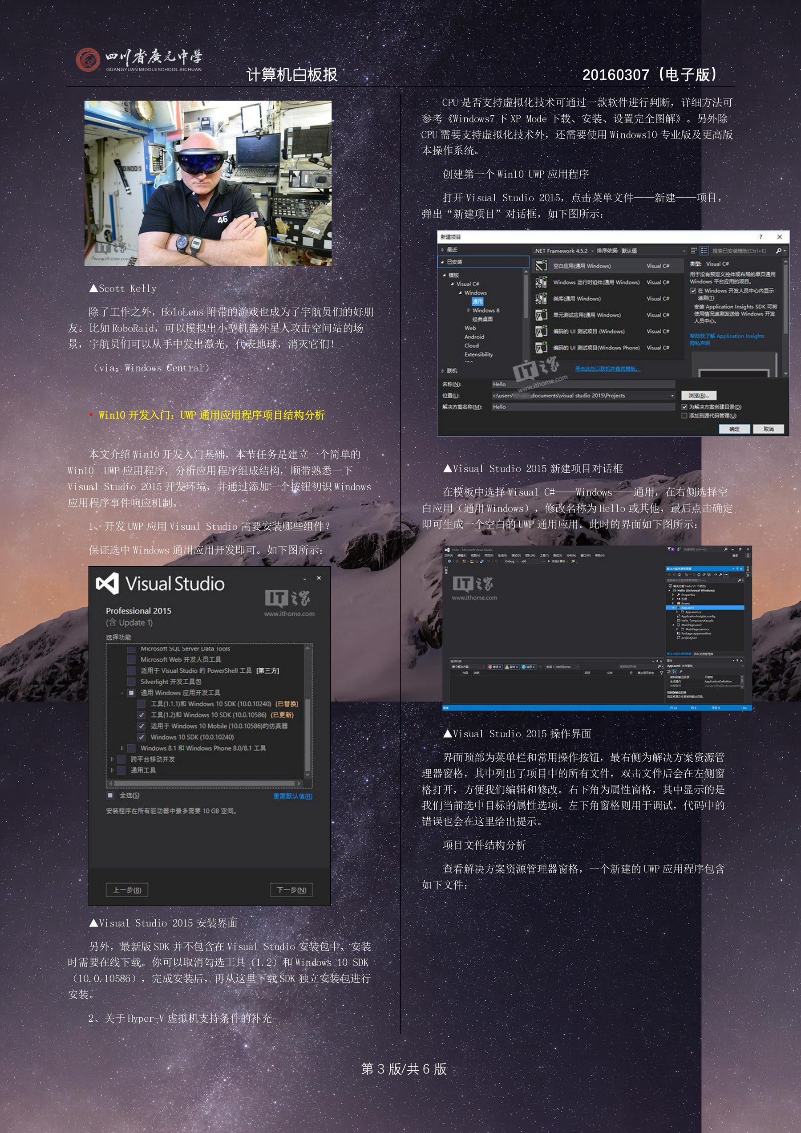Select the 单元测试应用(通用 Windows) template icon
The width and height of the screenshot is (801, 1133).
[x=541, y=315]
